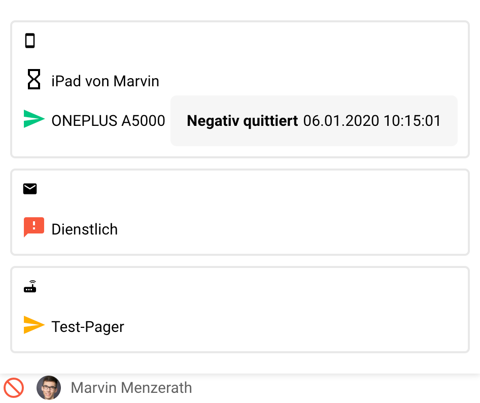Click the grey status tooltip box's left padding
480x403 pixels.
[x=179, y=121]
